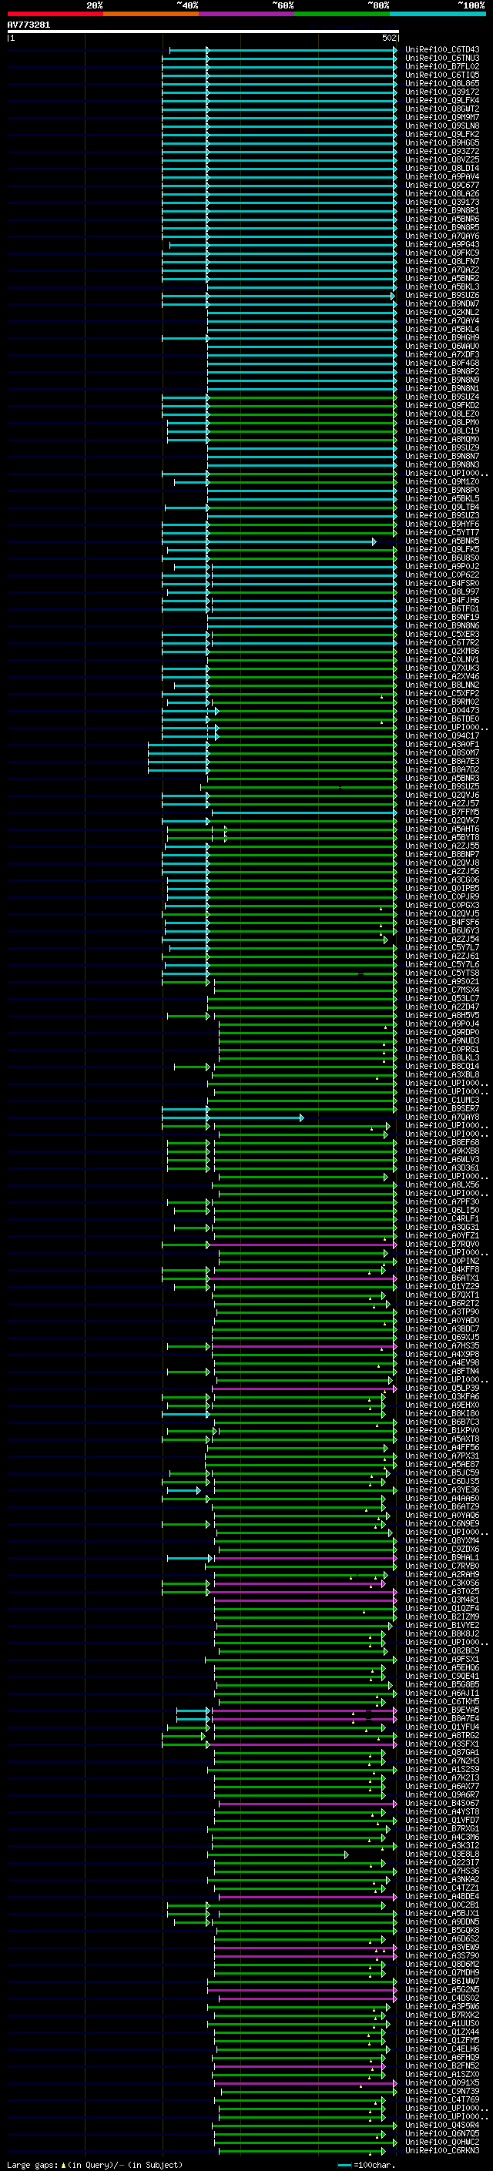Select hit label UniRef100_B9SUZ4

coord(442,397)
